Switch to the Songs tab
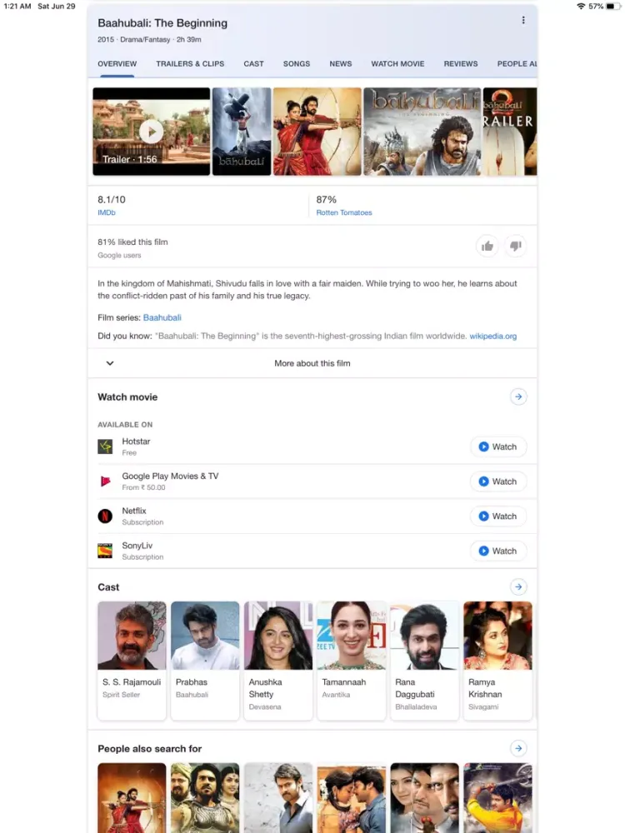The width and height of the screenshot is (625, 833). pyautogui.click(x=296, y=64)
